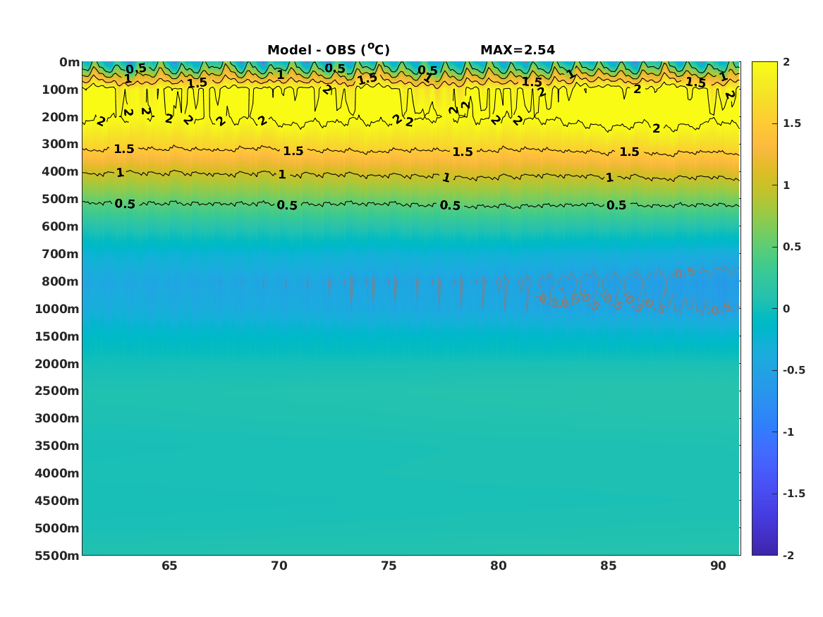This screenshot has height=617, width=823.
Task: Click the '100m' depth axis label
Action: coord(61,90)
